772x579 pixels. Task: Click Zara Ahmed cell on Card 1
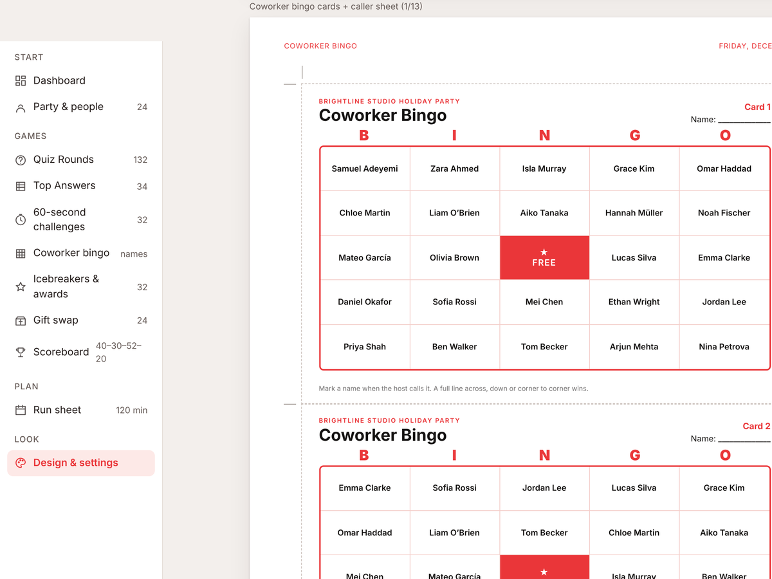tap(455, 169)
